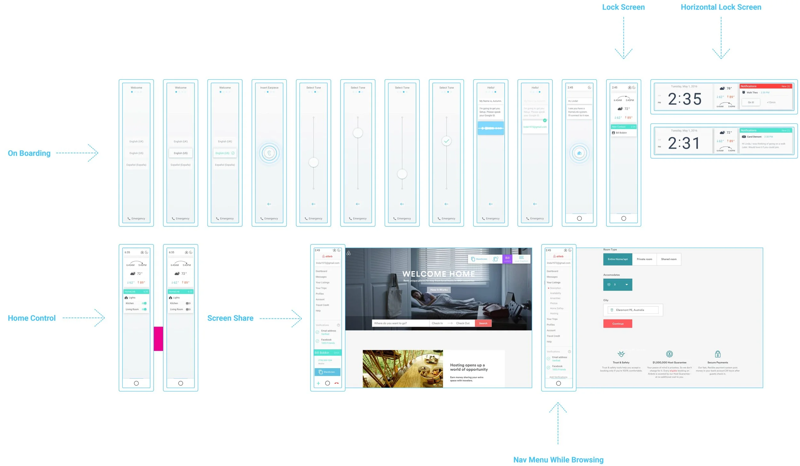The width and height of the screenshot is (800, 466).
Task: Select the purple Bill colors tile
Action: (507, 259)
